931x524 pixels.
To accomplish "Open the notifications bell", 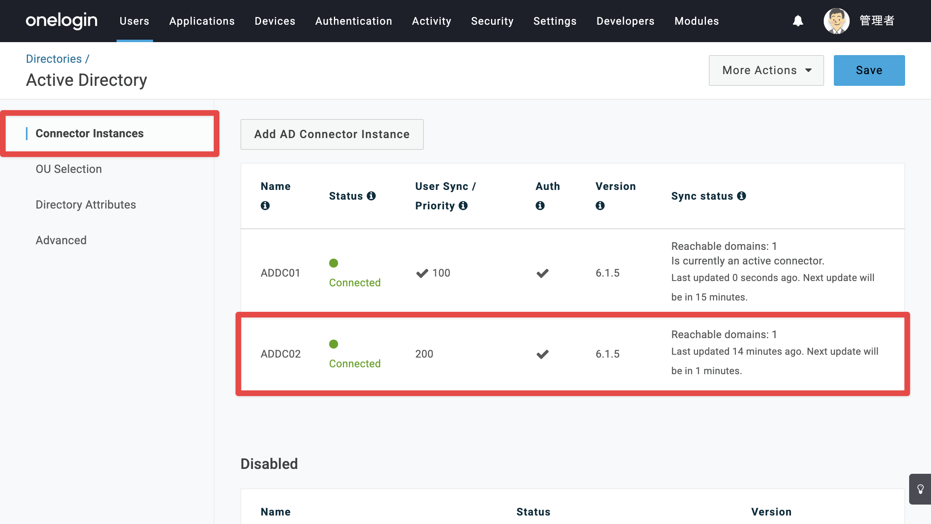I will point(798,21).
